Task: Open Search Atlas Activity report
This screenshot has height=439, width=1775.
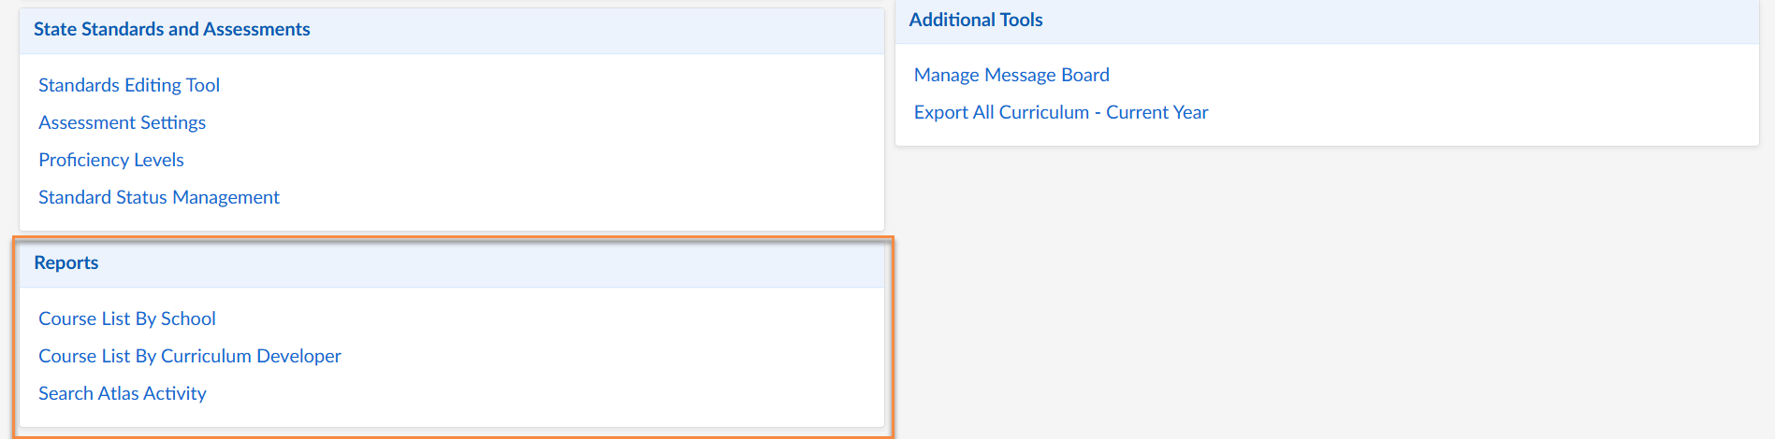Action: coord(123,393)
